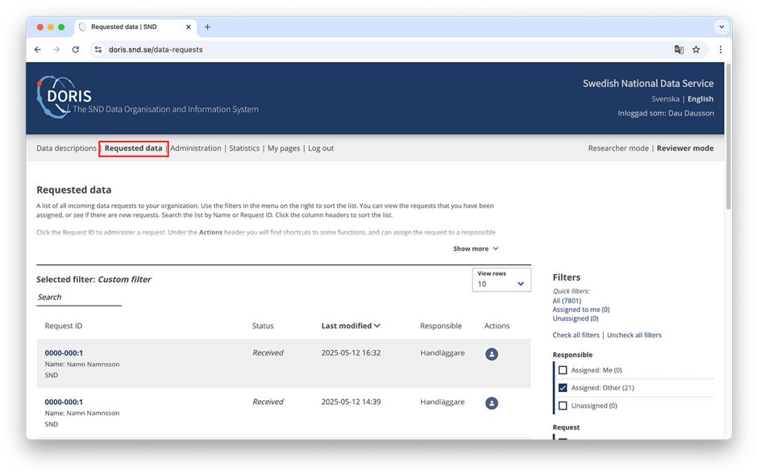Image resolution: width=757 pixels, height=475 pixels.
Task: Apply the Unassigned (0) quick filter
Action: click(575, 319)
